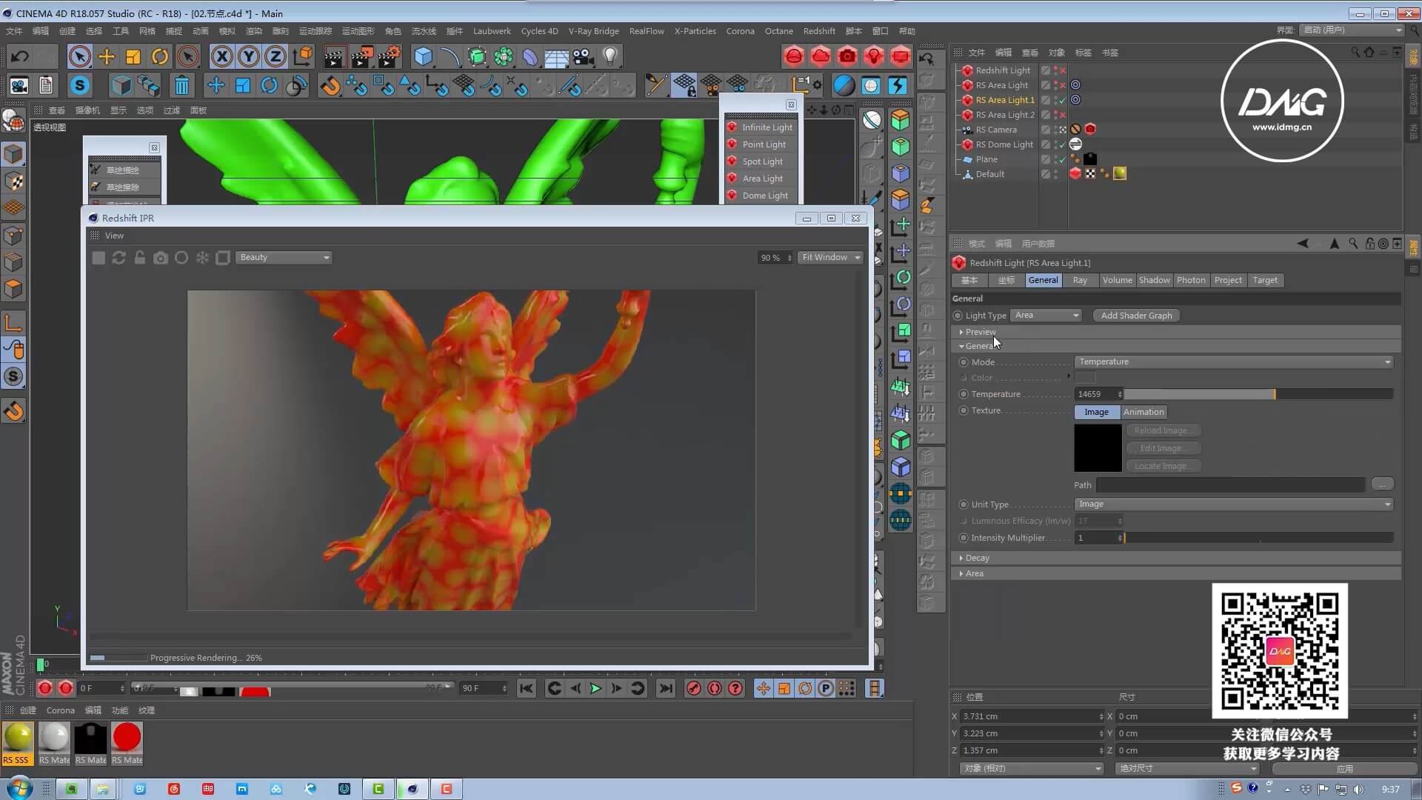Toggle the Mode parameter animation dot
This screenshot has width=1422, height=800.
click(x=964, y=362)
